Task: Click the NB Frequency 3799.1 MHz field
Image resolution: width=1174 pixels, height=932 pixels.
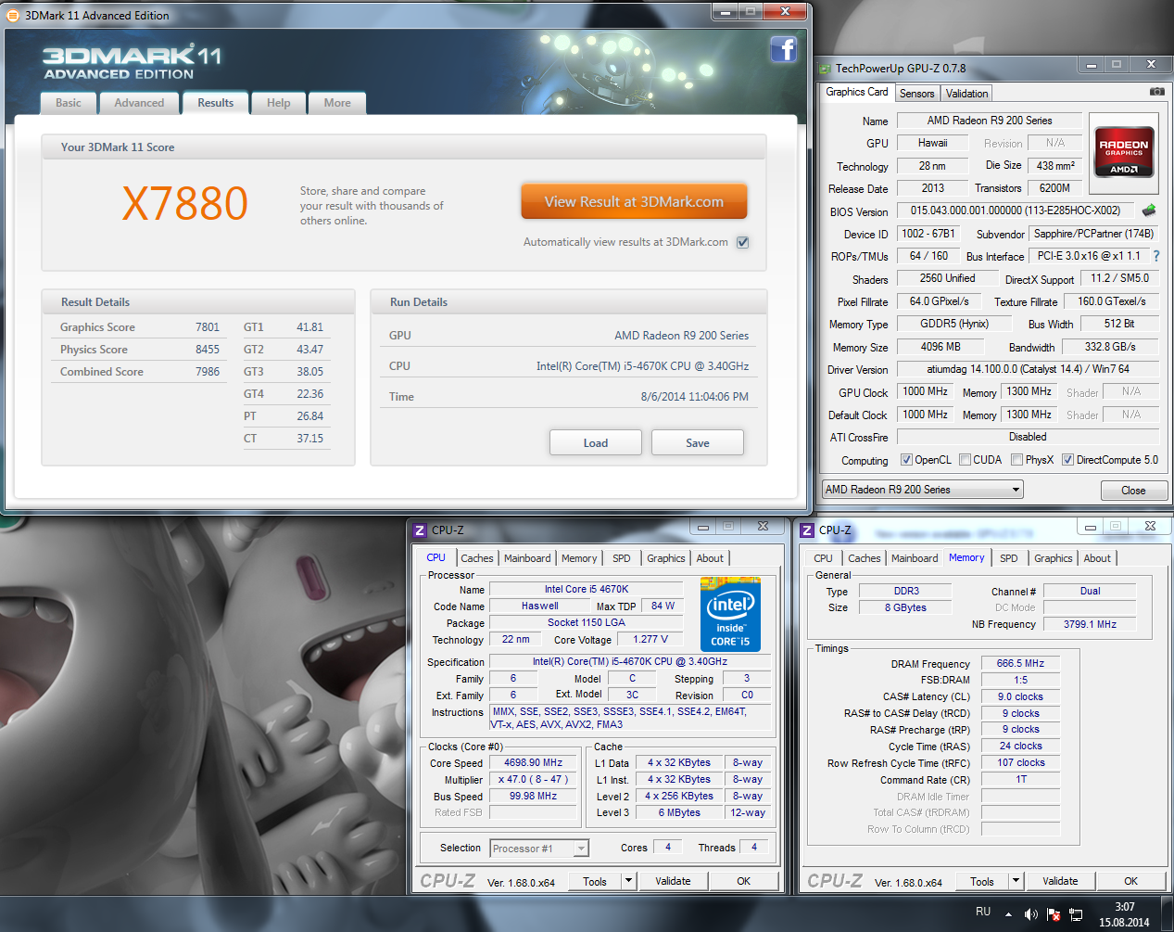Action: (x=1090, y=624)
